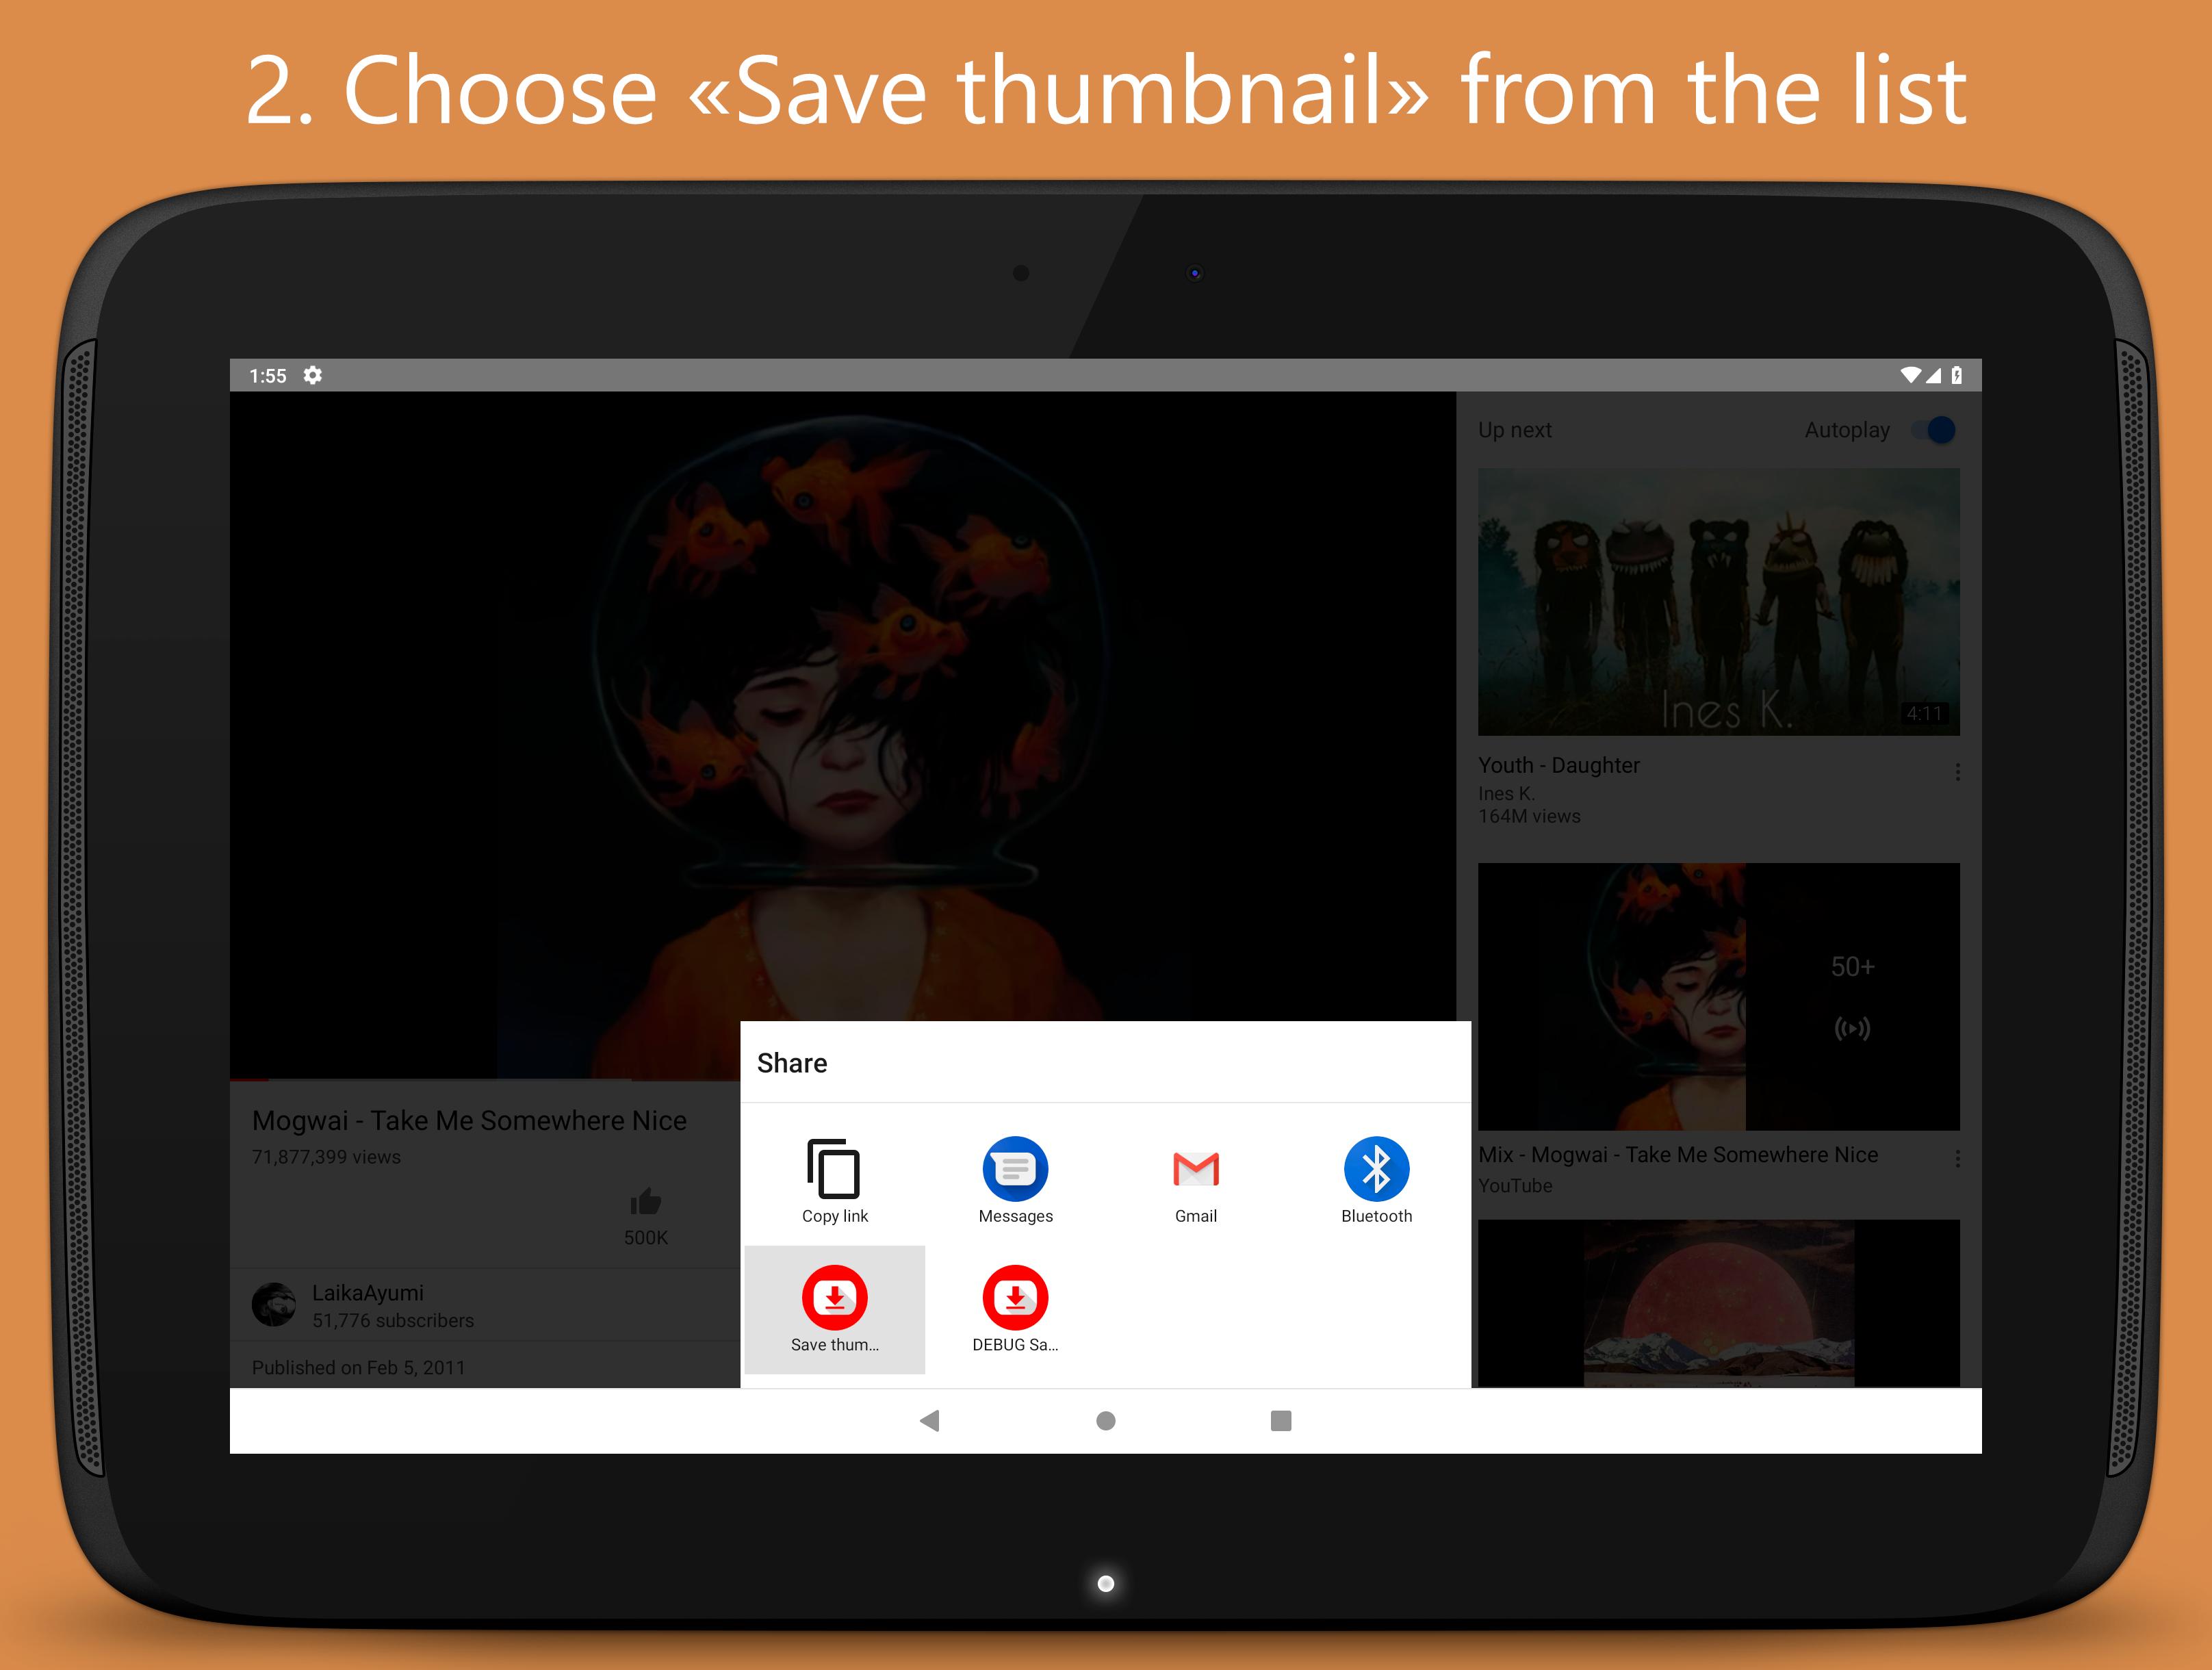The image size is (2212, 1670).
Task: Toggle the Autoplay switch
Action: click(1934, 430)
